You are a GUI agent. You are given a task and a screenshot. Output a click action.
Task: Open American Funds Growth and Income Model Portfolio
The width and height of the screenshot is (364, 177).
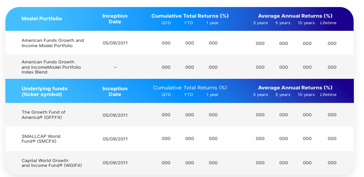(53, 43)
